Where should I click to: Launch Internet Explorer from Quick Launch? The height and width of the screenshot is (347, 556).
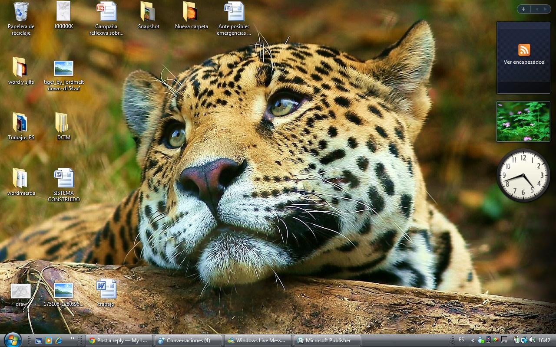coord(59,340)
